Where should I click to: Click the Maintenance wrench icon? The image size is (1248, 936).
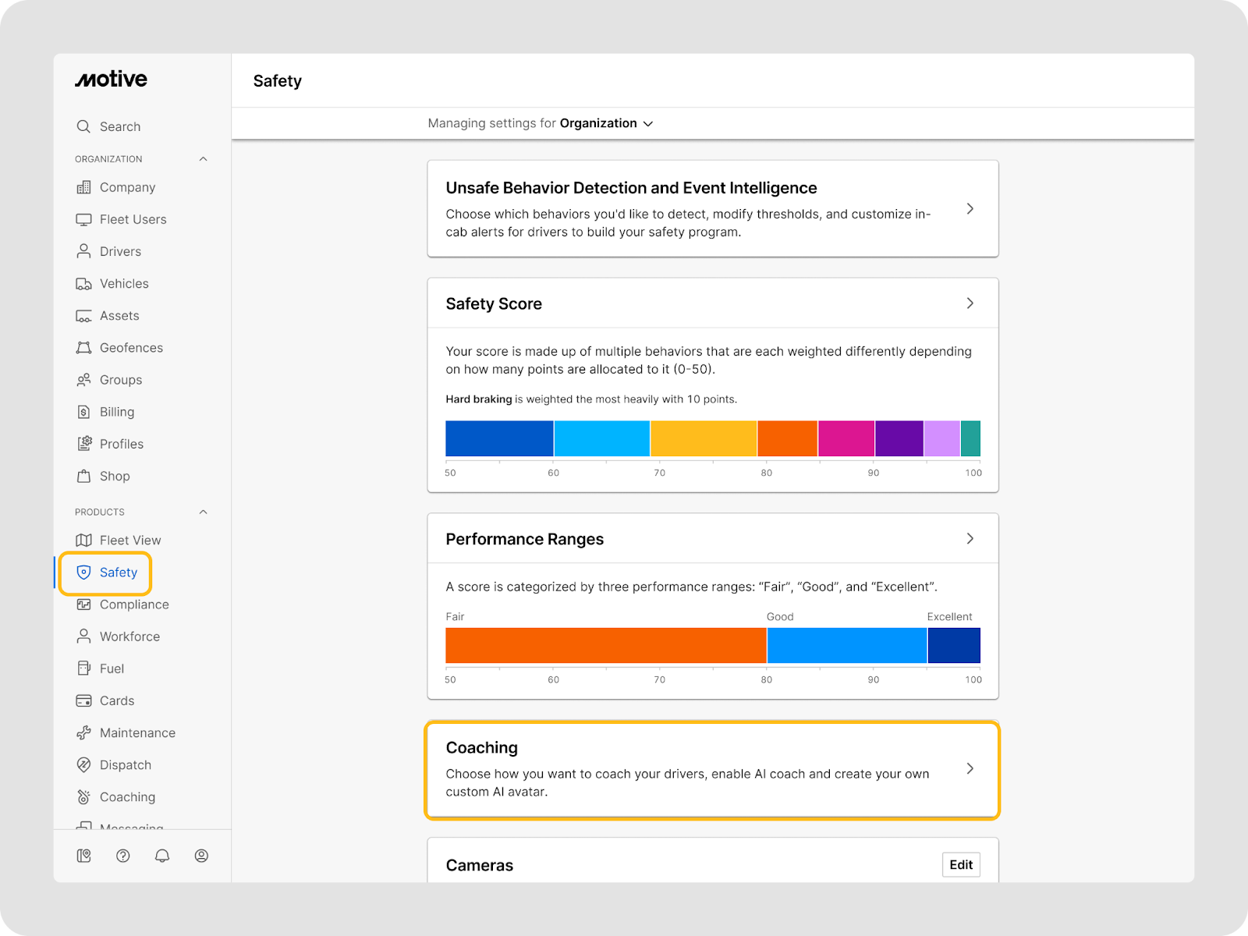tap(83, 733)
